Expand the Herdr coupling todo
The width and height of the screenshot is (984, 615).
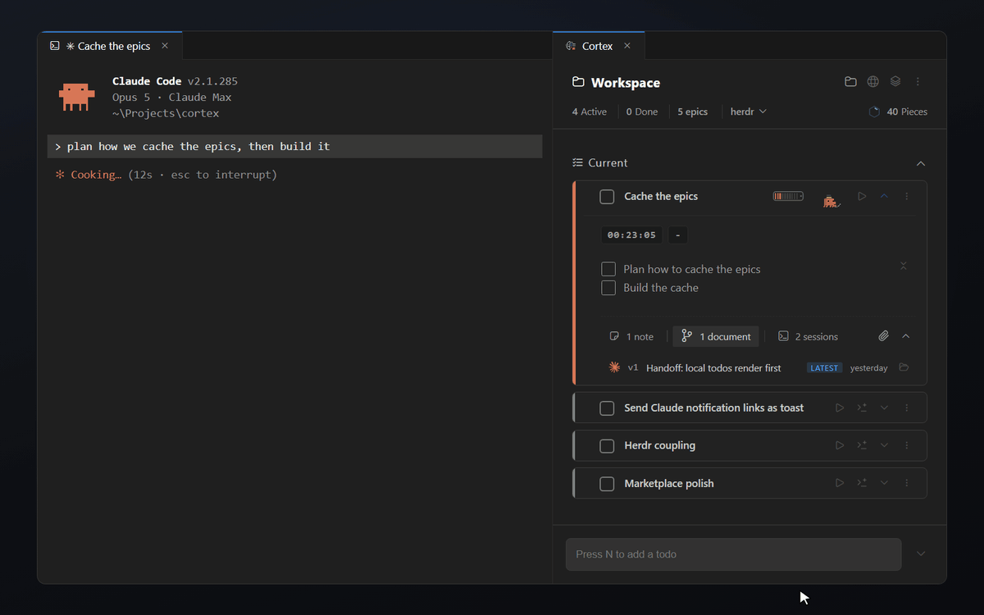(884, 446)
